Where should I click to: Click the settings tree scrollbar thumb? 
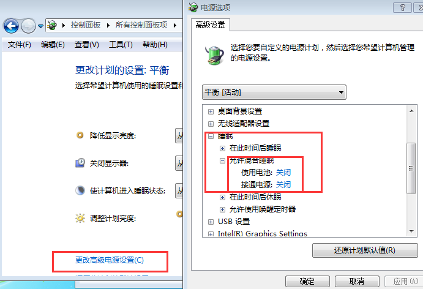click(x=411, y=168)
